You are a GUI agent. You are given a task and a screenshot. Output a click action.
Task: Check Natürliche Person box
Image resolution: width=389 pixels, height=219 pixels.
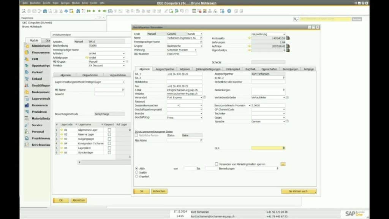click(136, 135)
